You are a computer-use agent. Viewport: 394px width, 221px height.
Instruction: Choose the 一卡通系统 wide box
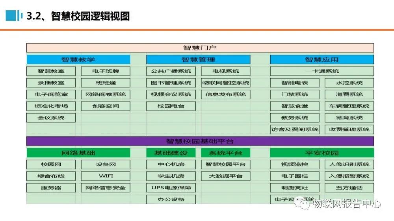pos(322,72)
